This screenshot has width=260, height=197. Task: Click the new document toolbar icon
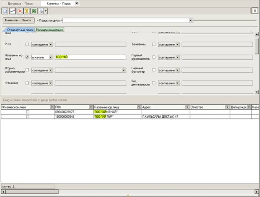tap(5, 10)
